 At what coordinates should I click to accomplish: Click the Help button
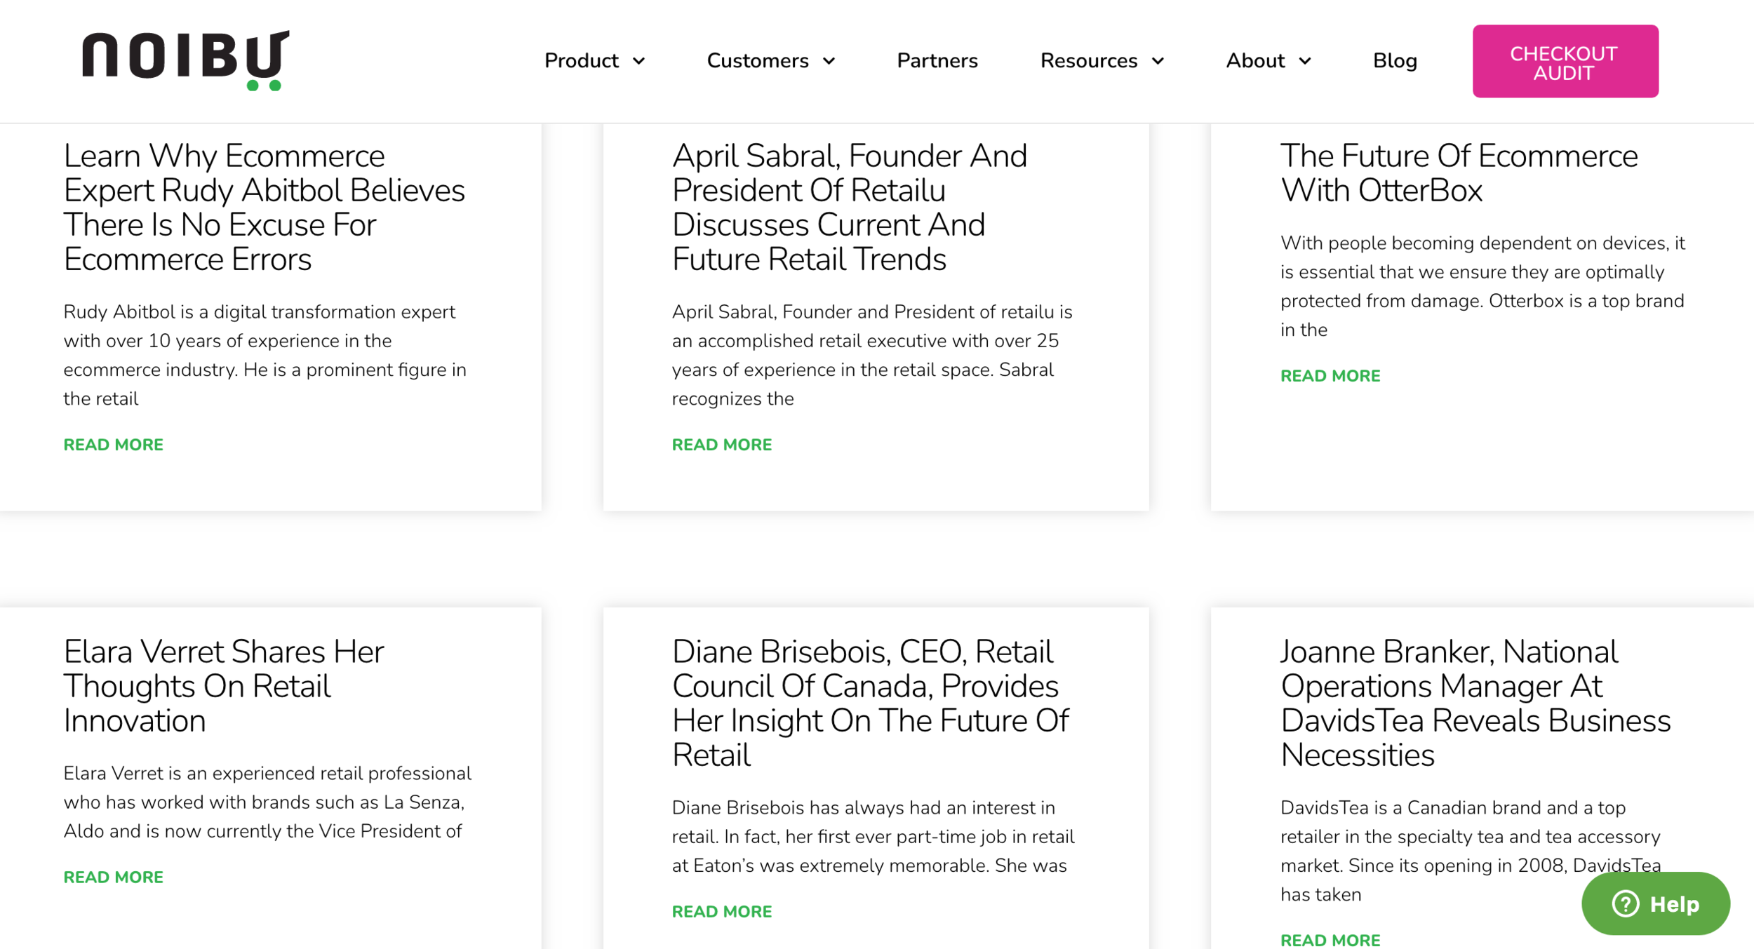tap(1654, 904)
